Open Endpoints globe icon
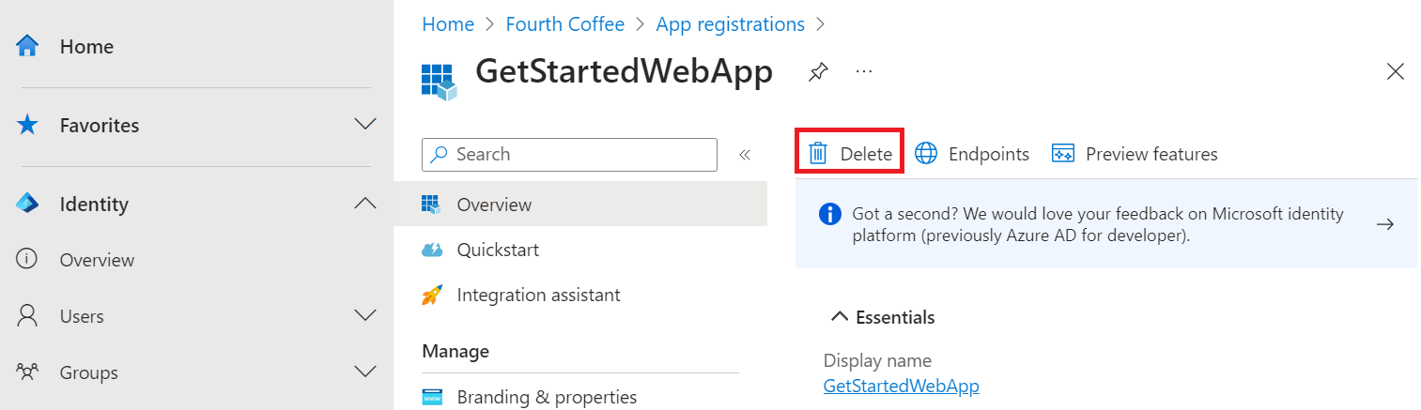1421x410 pixels. tap(926, 154)
